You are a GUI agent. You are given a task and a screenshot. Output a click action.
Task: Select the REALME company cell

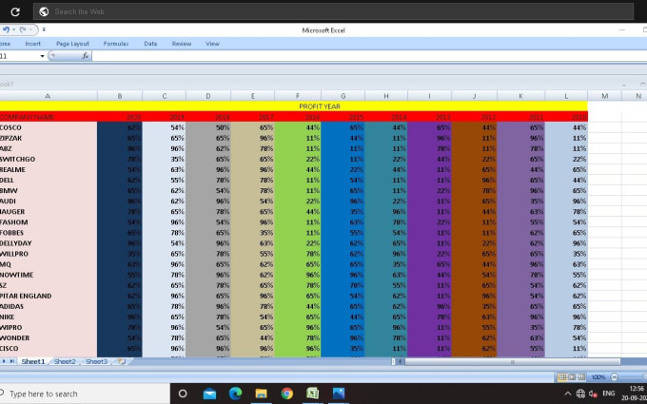pos(49,170)
